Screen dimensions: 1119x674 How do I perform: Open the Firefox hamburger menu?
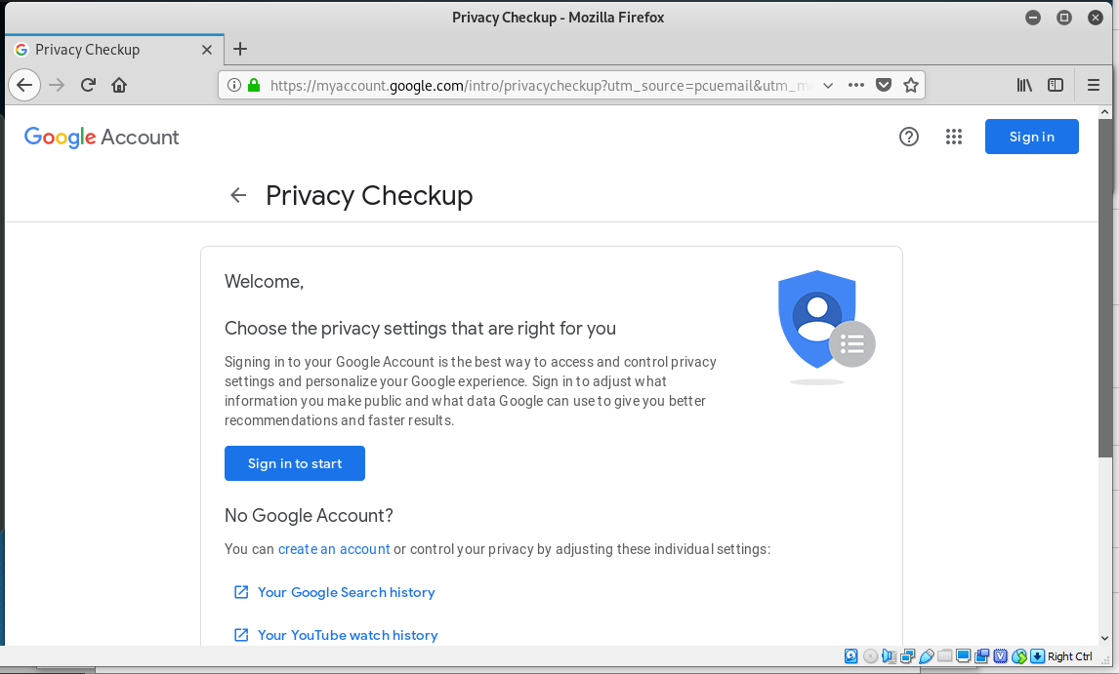(x=1094, y=85)
